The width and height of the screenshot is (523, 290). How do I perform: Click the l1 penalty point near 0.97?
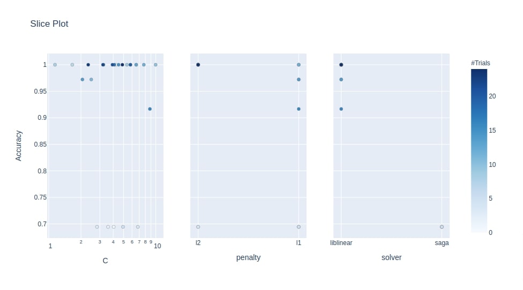pyautogui.click(x=299, y=80)
